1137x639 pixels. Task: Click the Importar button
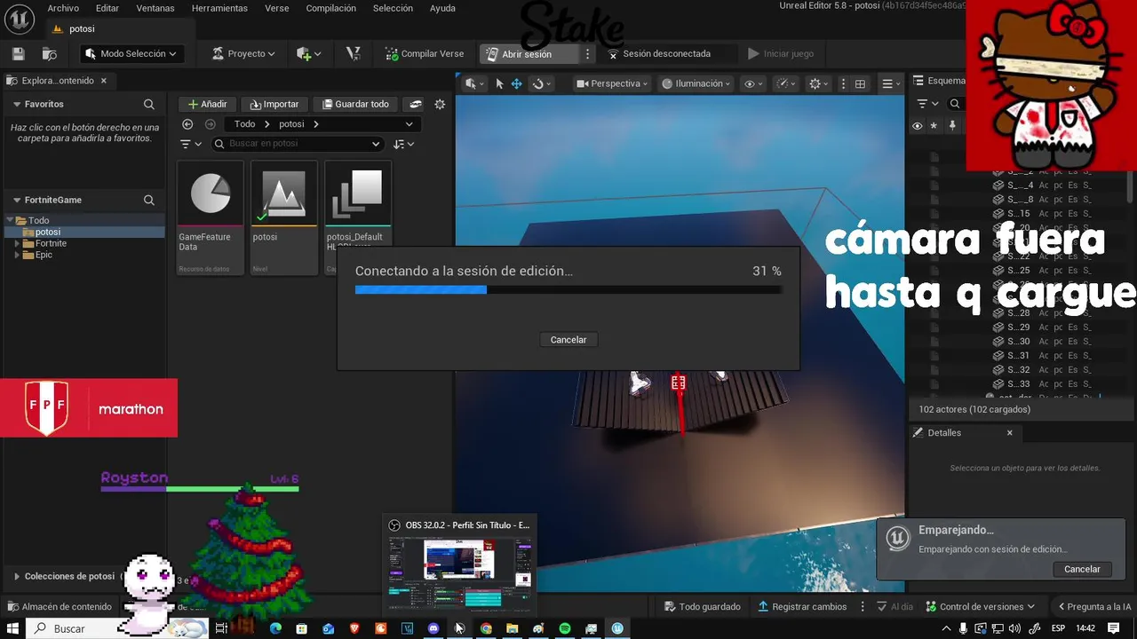(x=274, y=104)
